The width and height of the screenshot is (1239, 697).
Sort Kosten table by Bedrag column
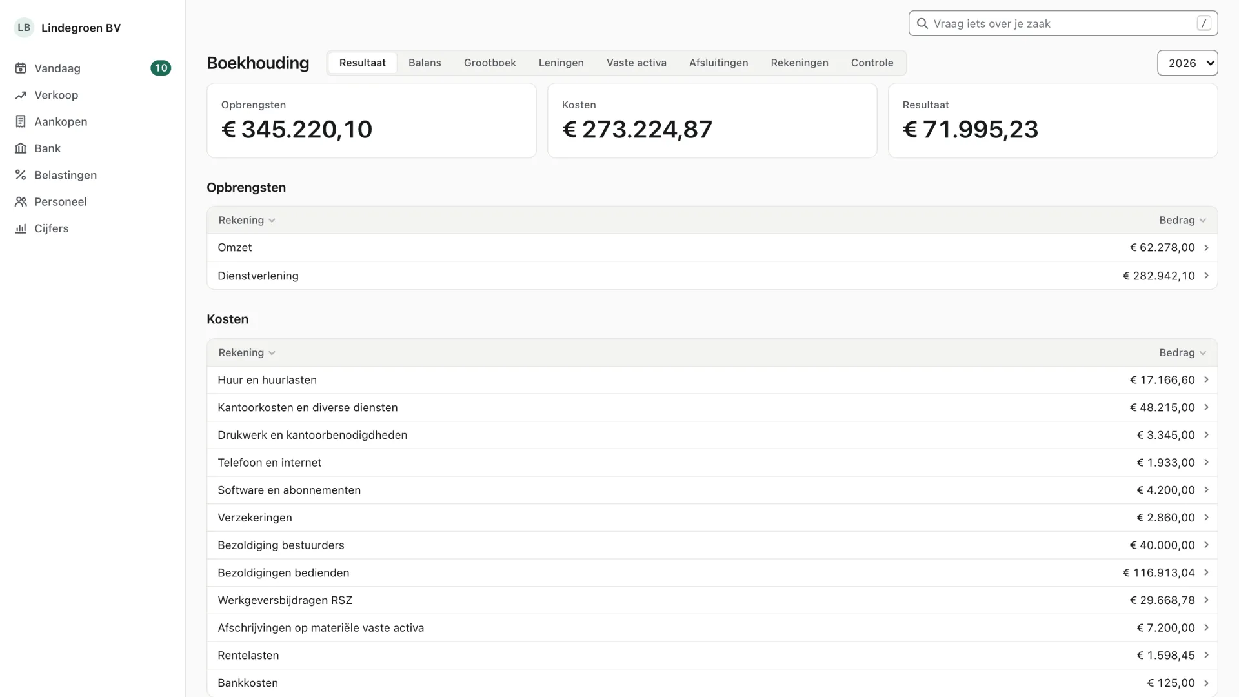1182,353
